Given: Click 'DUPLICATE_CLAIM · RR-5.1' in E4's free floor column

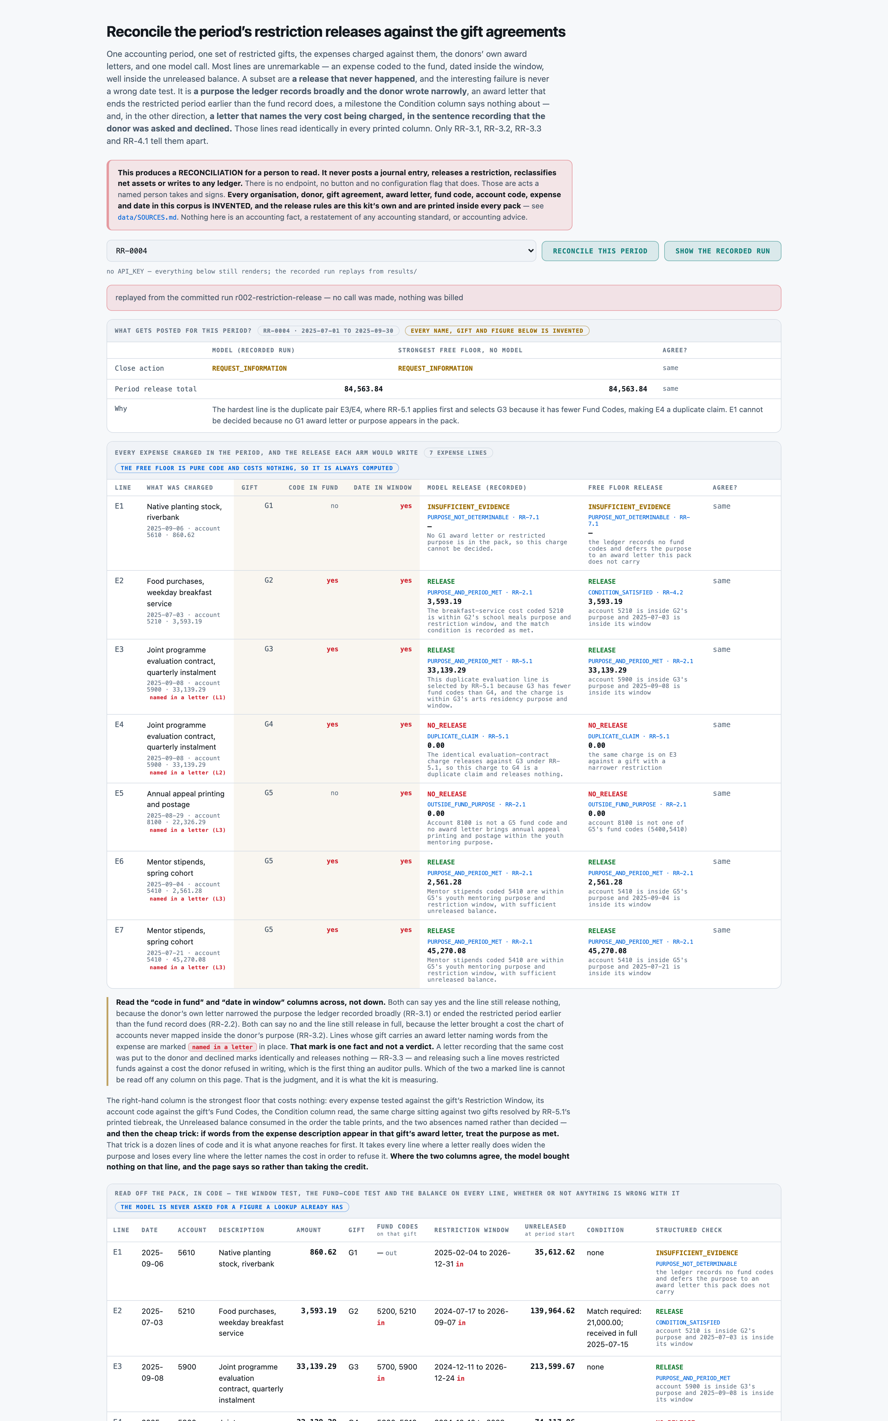Looking at the screenshot, I should 628,736.
